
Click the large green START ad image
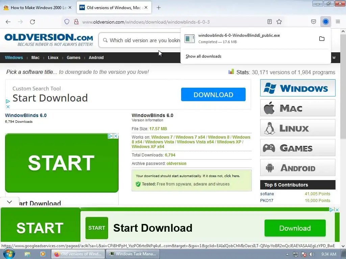(x=61, y=163)
